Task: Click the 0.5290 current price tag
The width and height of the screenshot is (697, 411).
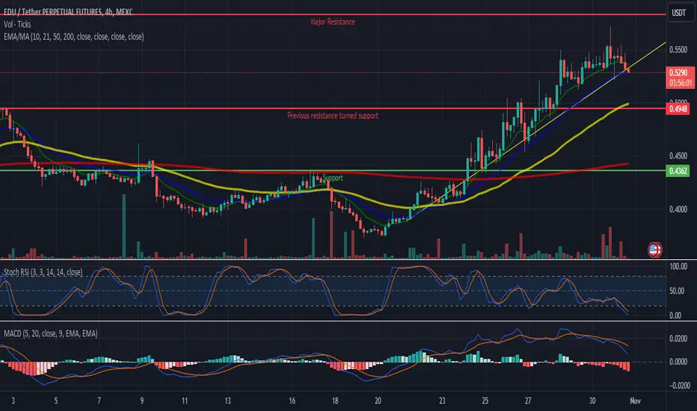Action: (x=680, y=72)
